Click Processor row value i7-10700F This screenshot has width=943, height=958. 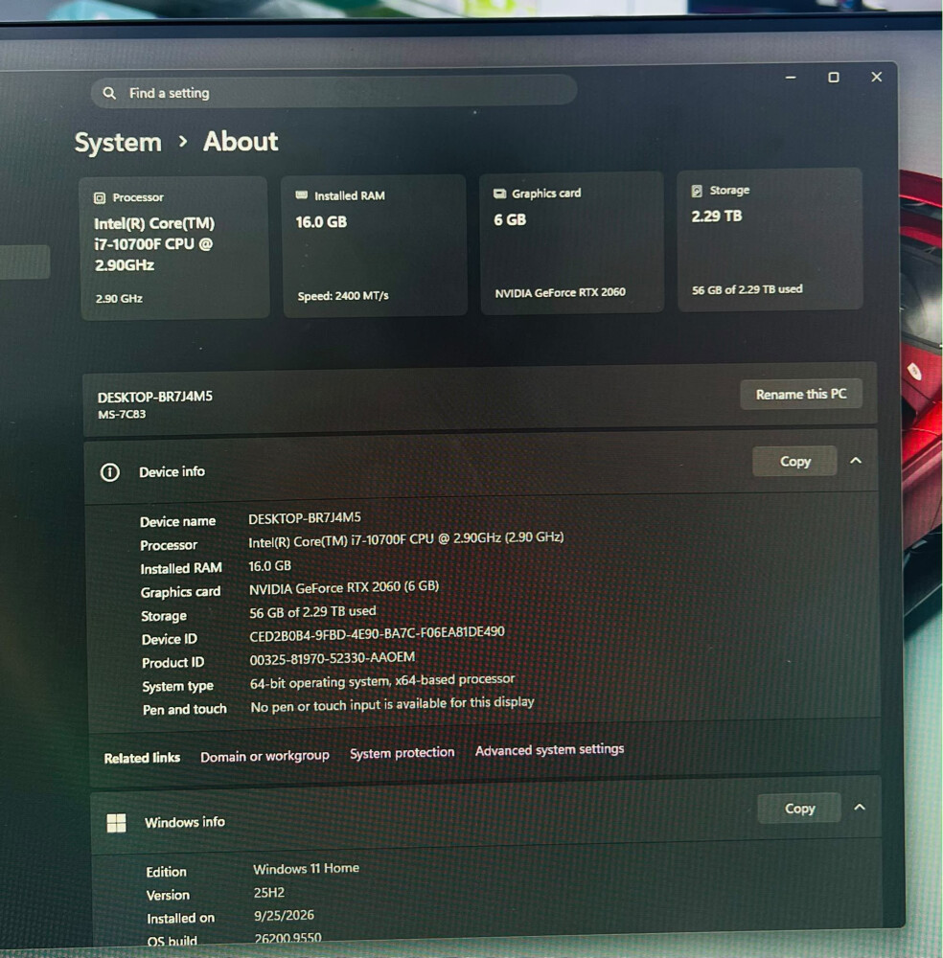(405, 539)
